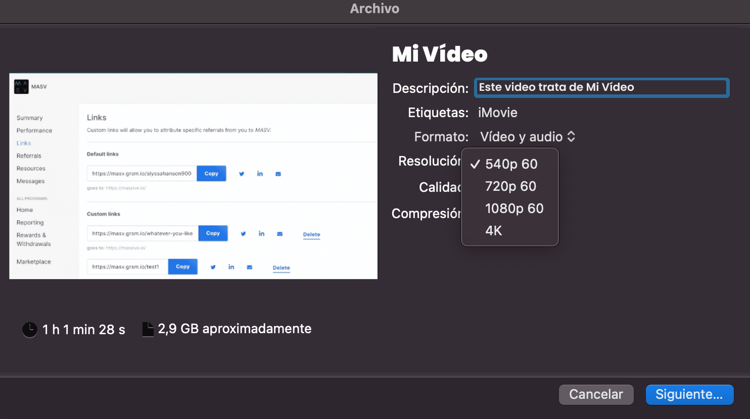Click the document icon next to the 2,9 GB size

(x=148, y=329)
